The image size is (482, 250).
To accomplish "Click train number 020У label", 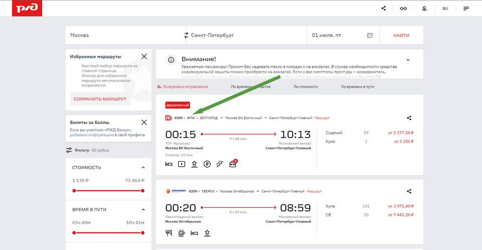I will tap(193, 191).
